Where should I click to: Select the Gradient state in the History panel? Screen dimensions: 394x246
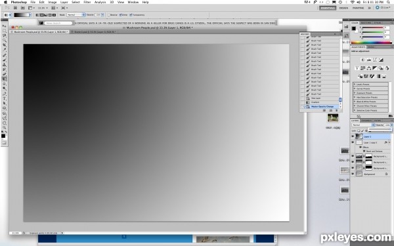[x=321, y=102]
